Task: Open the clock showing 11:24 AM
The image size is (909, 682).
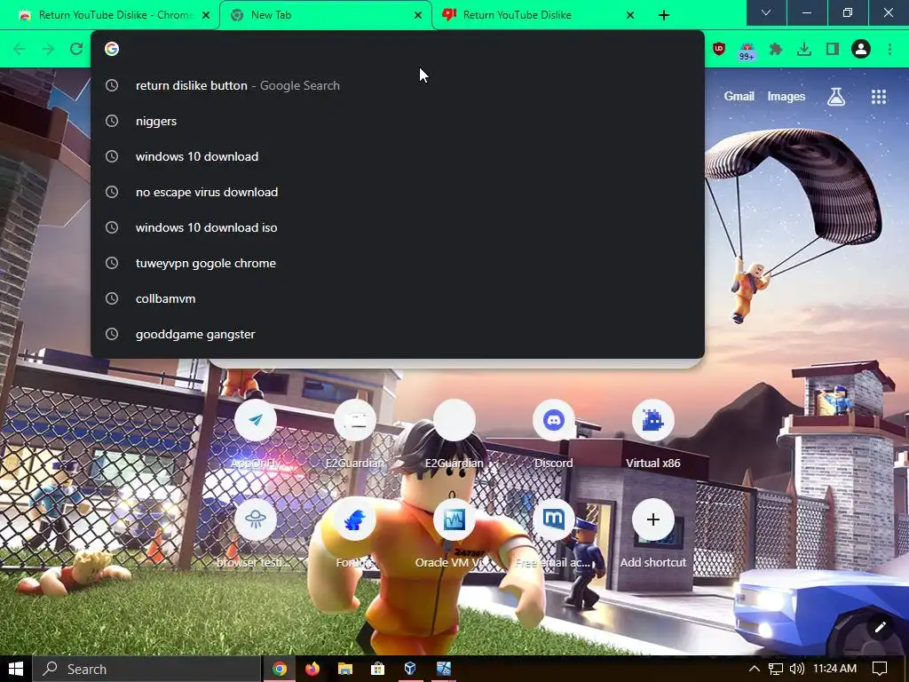Action: 834,670
